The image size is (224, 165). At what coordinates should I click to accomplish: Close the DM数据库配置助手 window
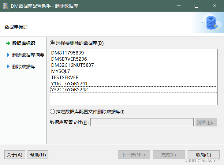pyautogui.click(x=214, y=6)
